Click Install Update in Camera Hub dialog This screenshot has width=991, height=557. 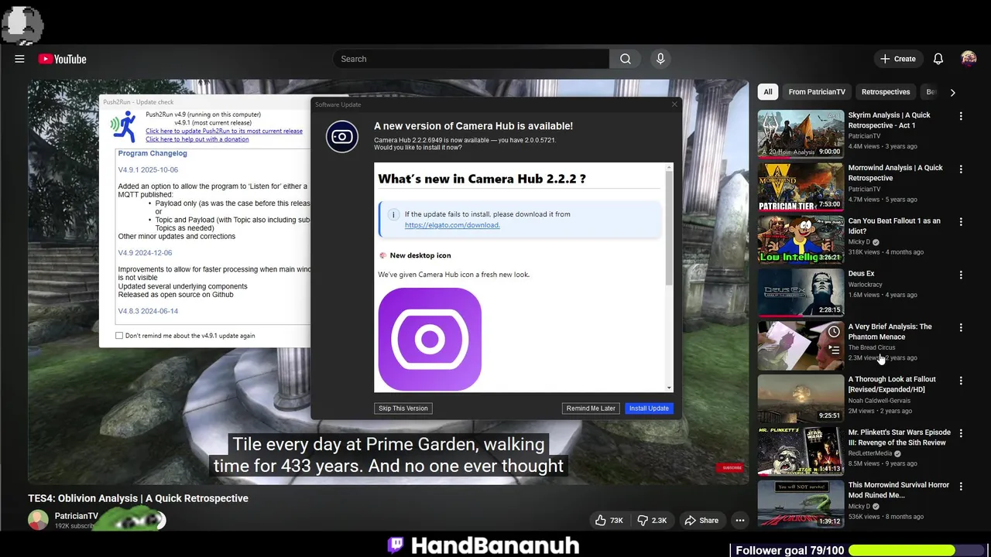click(649, 408)
